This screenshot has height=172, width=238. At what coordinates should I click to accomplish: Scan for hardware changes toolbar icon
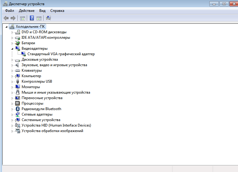pos(48,18)
